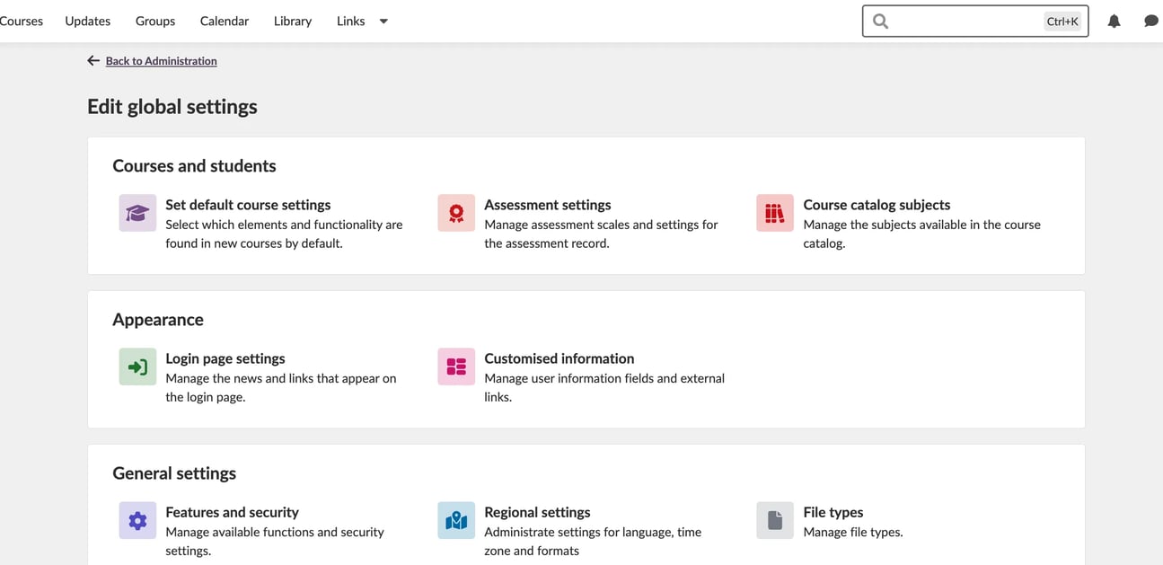
Task: Click the pink Customised information grid icon
Action: point(456,367)
